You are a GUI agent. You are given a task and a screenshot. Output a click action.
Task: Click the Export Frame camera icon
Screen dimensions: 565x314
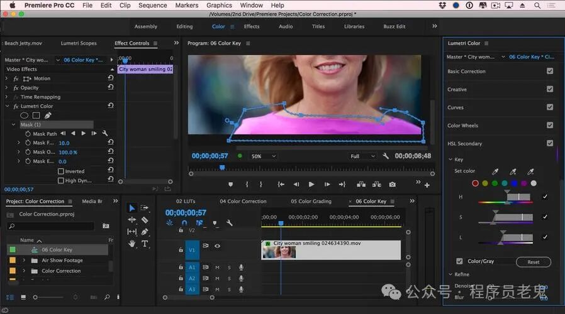pos(393,185)
